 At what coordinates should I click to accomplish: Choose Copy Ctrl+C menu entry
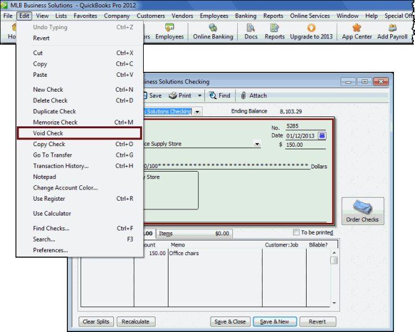pos(79,64)
